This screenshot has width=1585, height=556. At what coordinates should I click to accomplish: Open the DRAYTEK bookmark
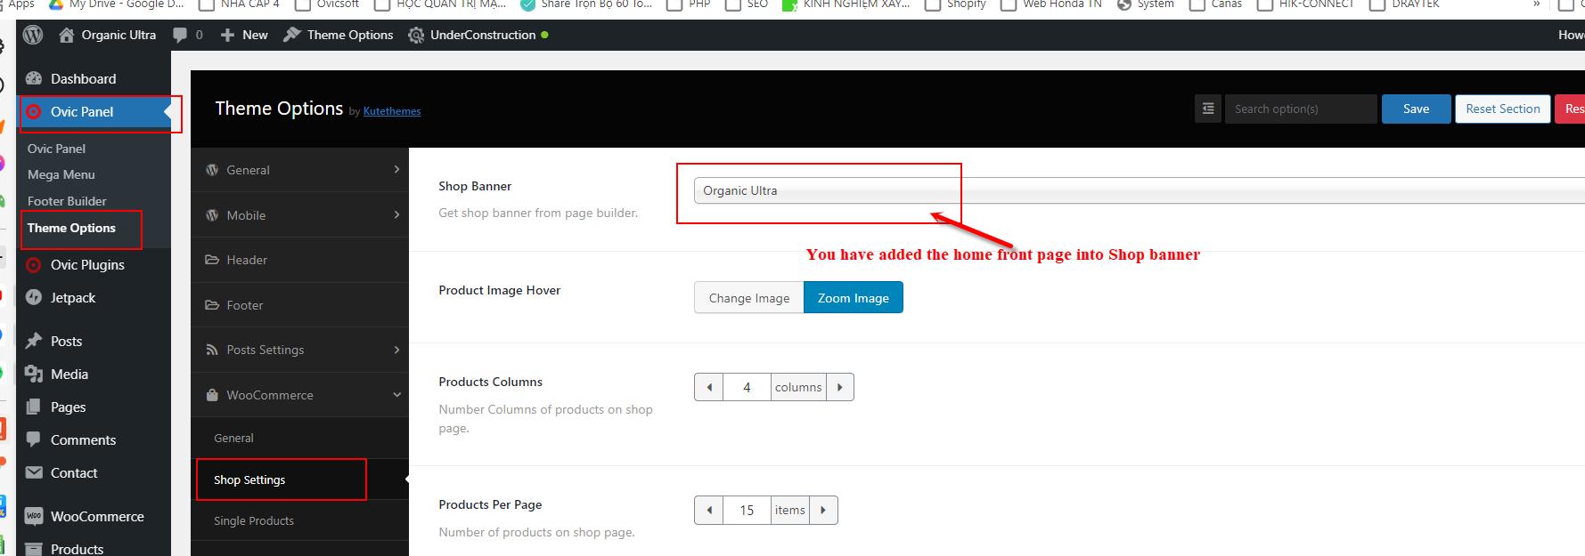point(1404,4)
